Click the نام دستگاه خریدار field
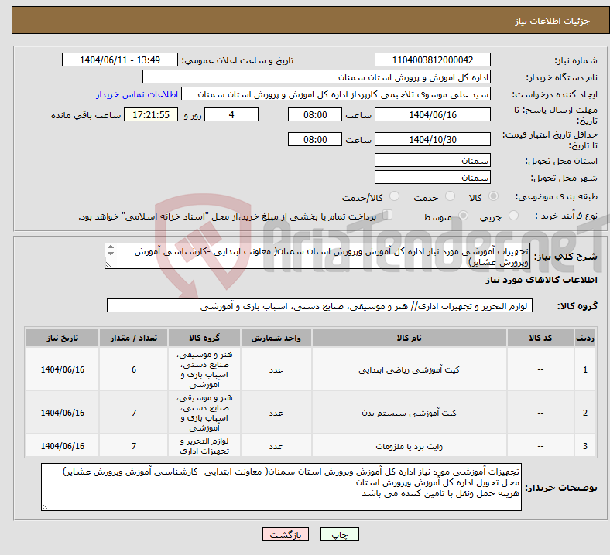This screenshot has width=610, height=555. [317, 77]
